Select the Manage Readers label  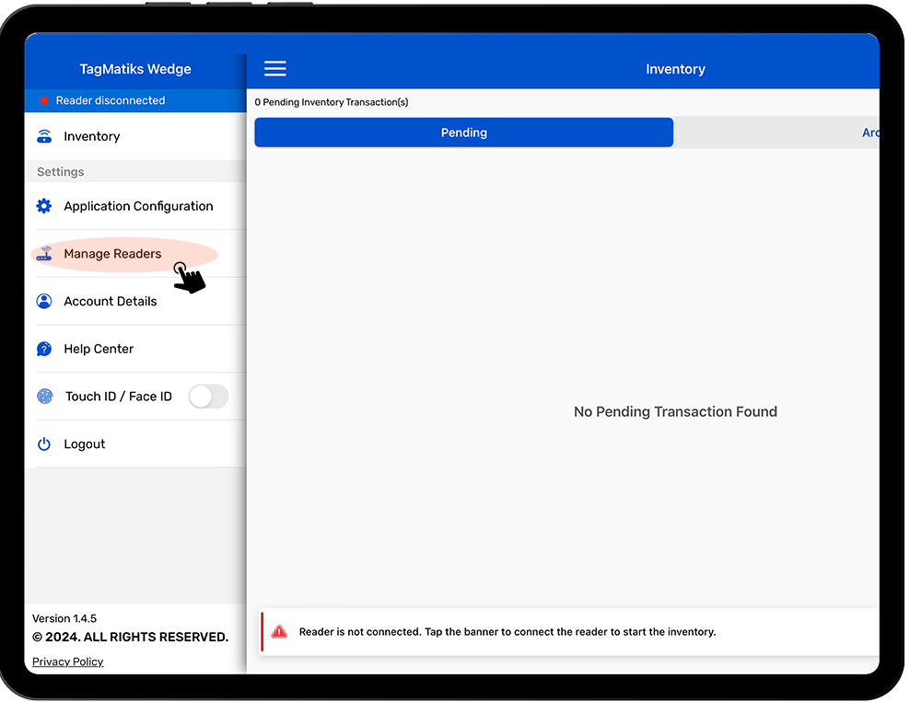click(112, 254)
